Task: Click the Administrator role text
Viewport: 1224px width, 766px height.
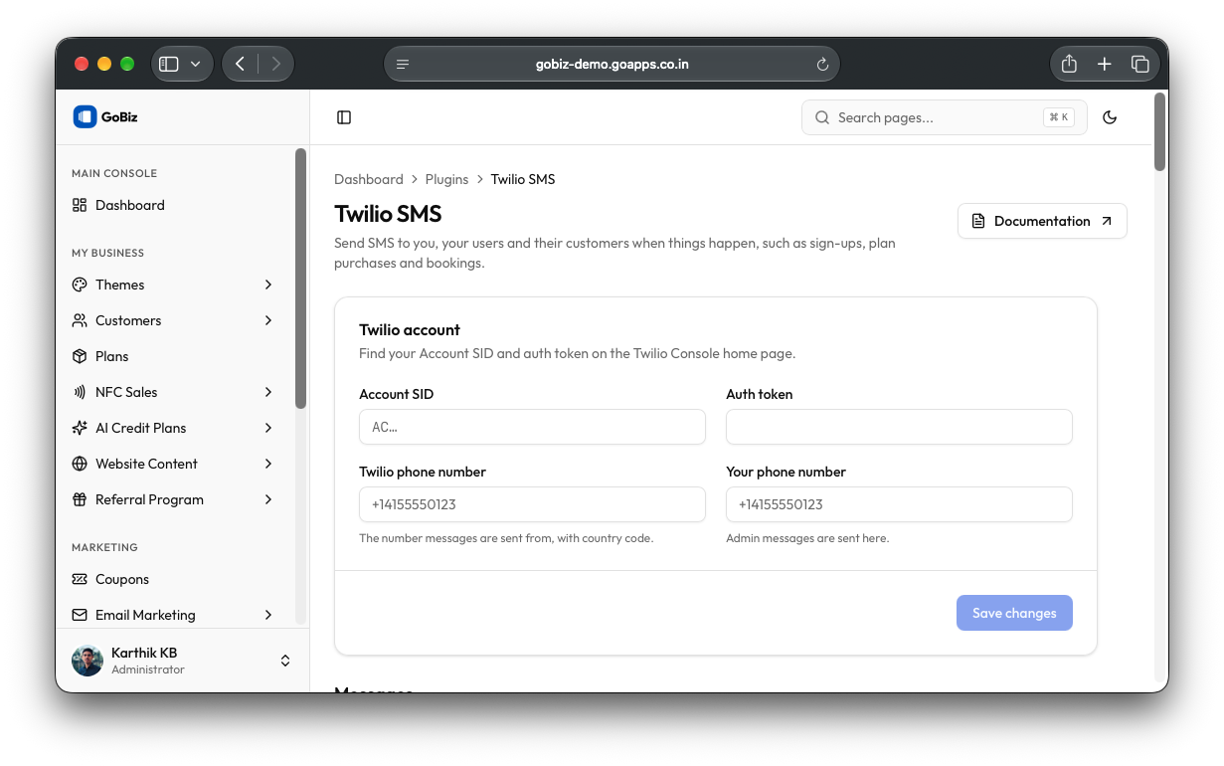Action: coord(148,670)
